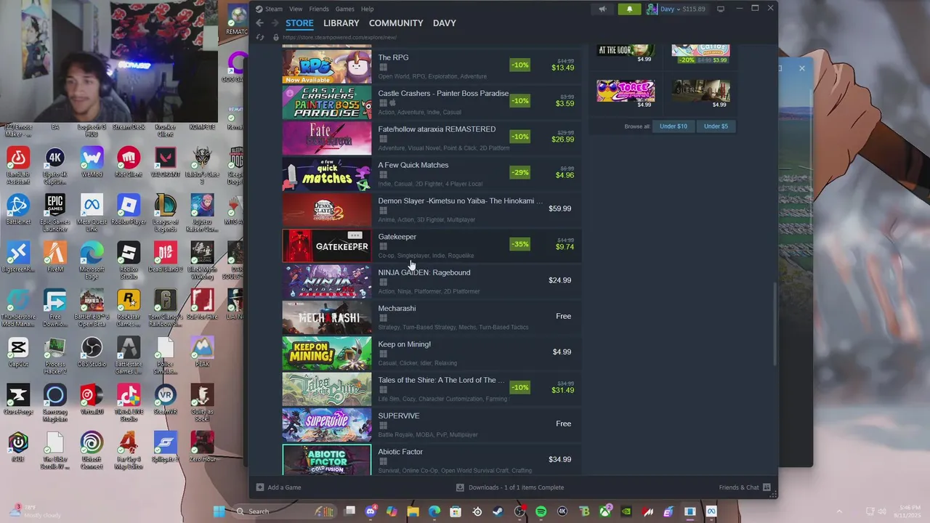Viewport: 930px width, 523px height.
Task: Reload the Steam store page
Action: (260, 37)
